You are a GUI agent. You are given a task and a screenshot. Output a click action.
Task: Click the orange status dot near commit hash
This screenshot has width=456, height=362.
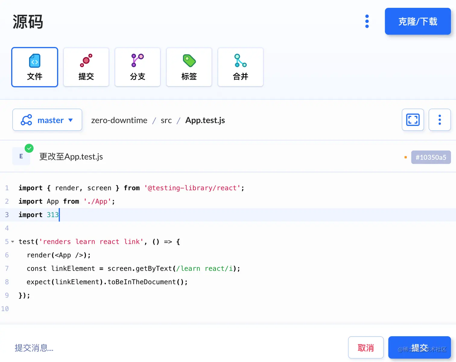pos(406,157)
